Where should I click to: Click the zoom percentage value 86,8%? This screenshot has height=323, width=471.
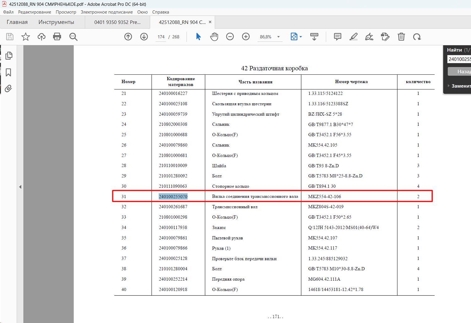tap(266, 37)
